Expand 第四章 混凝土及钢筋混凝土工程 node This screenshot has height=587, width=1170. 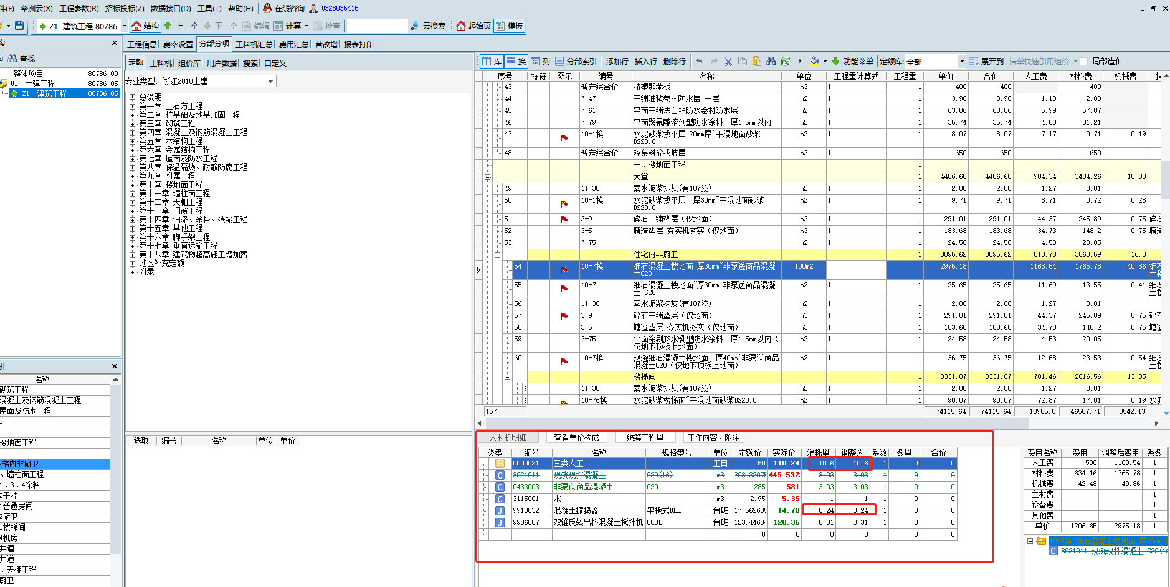click(x=132, y=132)
